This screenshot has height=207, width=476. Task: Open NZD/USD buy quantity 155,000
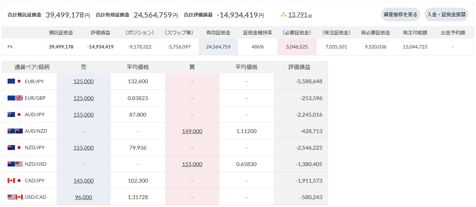192,164
